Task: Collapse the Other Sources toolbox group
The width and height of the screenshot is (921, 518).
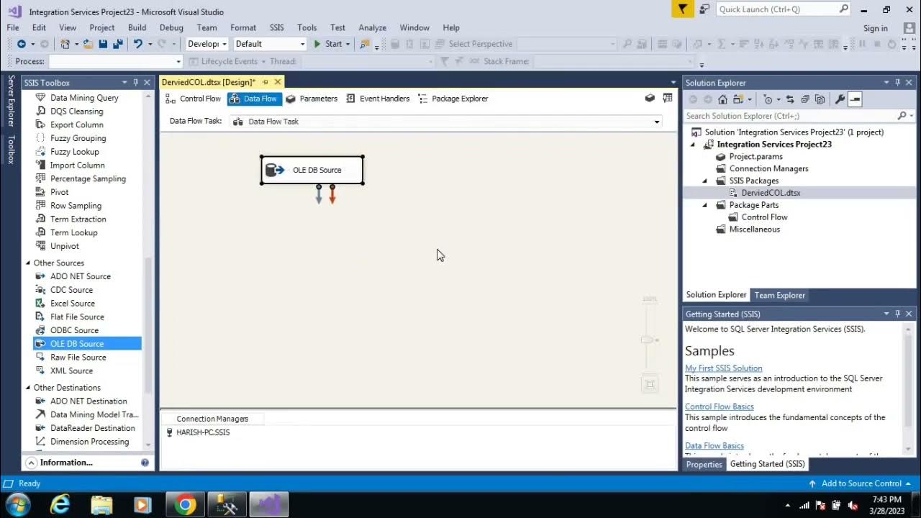Action: click(28, 263)
